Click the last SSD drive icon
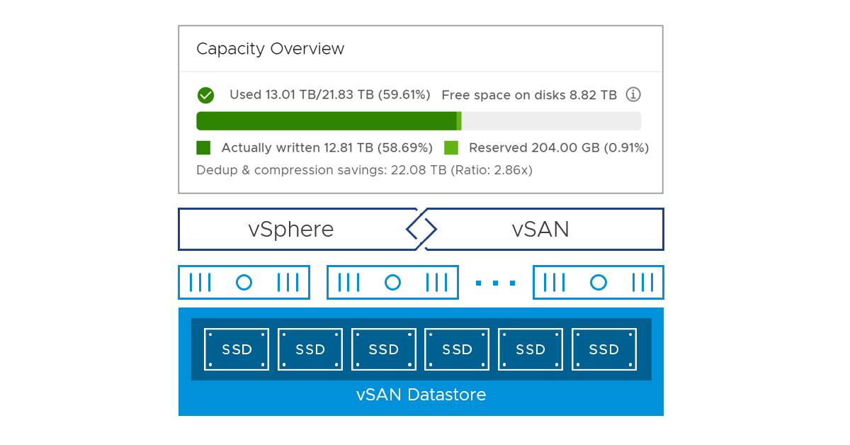850x445 pixels. coord(604,349)
